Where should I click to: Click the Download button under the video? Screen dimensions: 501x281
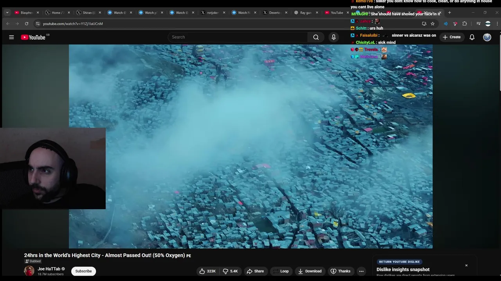pos(310,271)
